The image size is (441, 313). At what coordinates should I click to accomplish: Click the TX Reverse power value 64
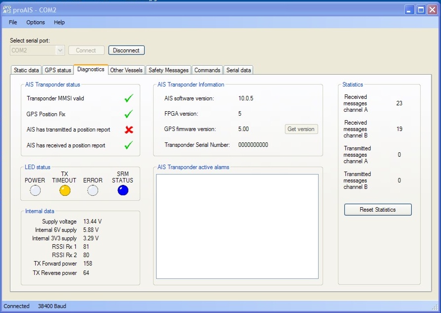point(86,273)
